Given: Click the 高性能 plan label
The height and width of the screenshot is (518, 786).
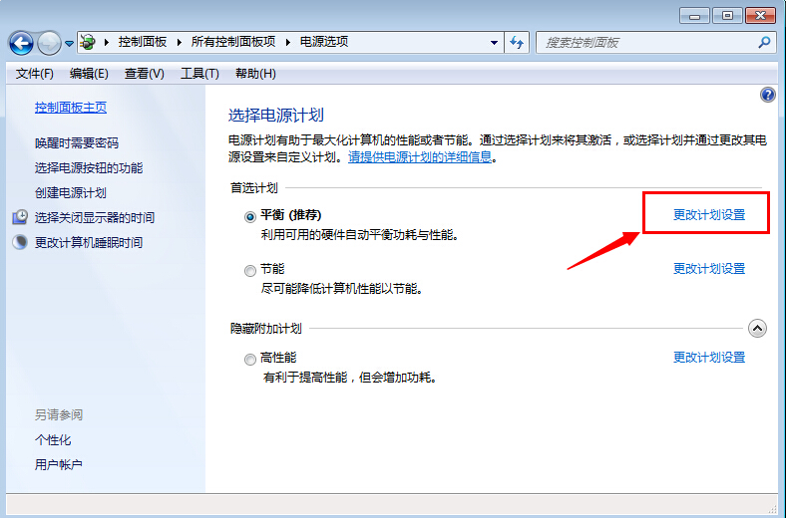Looking at the screenshot, I should [278, 358].
